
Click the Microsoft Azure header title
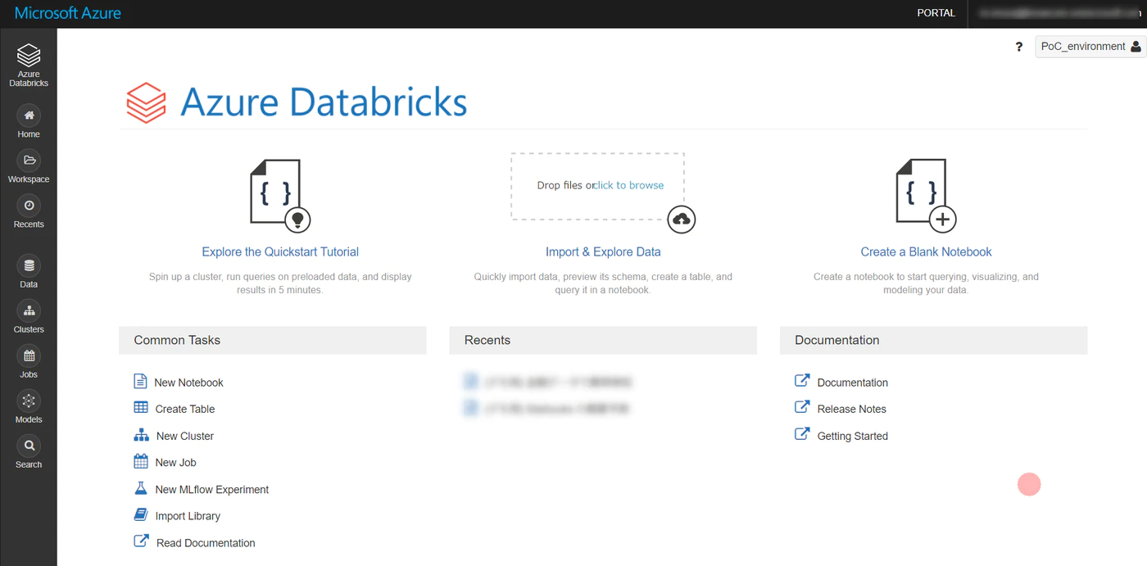pos(68,13)
